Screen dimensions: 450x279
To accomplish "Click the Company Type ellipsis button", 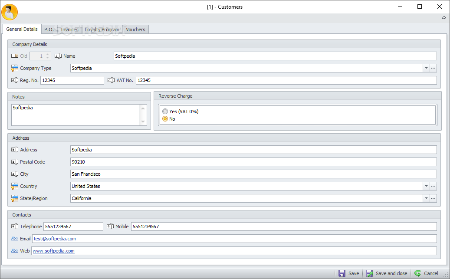I will click(434, 68).
